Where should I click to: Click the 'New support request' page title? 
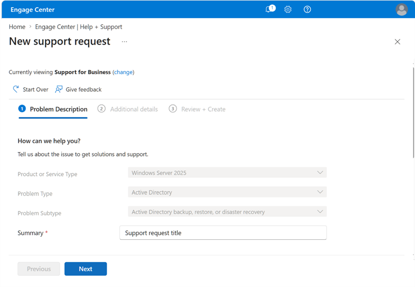click(60, 42)
